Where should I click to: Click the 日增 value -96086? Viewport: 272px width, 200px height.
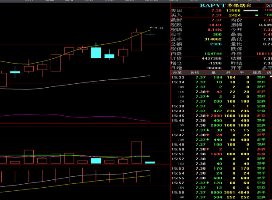(214, 68)
